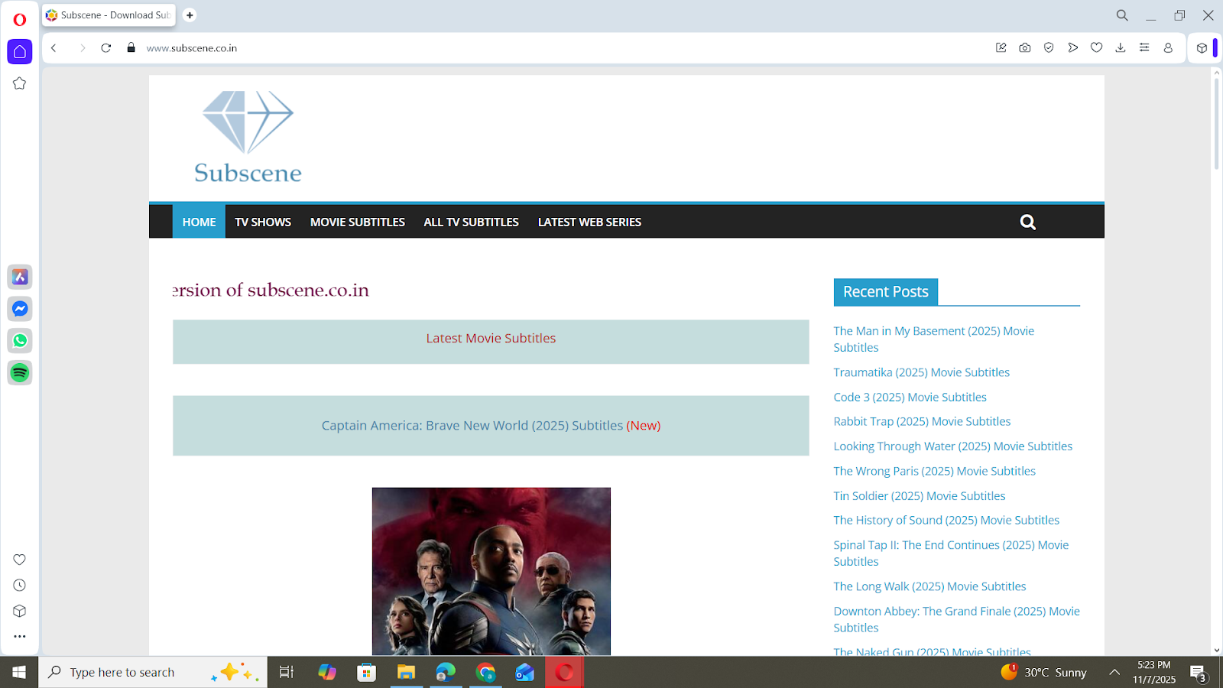
Task: Open Captain America: Brave New World subtitles
Action: pos(471,426)
